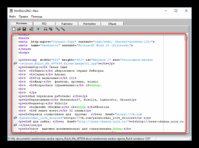Click the И для сайта: line
This screenshot has width=199, height=148.
[101, 121]
